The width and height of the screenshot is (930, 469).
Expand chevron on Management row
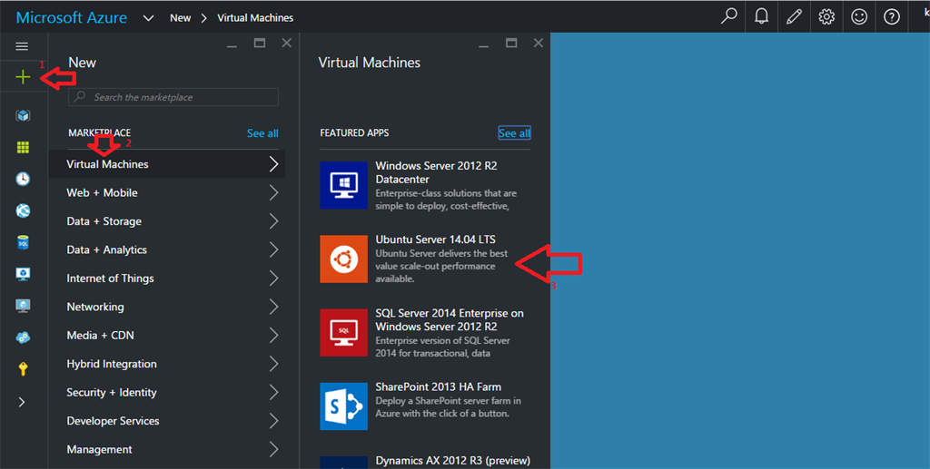click(x=273, y=449)
